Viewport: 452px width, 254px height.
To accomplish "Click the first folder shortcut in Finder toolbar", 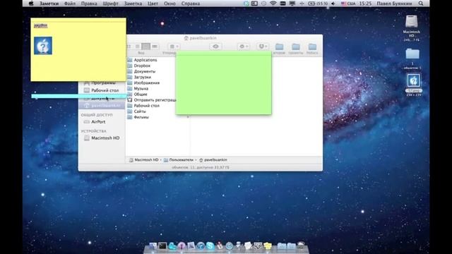I will click(x=279, y=47).
